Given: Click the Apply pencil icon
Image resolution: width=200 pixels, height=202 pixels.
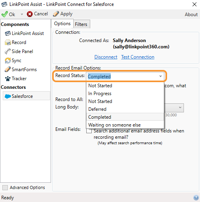Looking at the screenshot, I should (56, 14).
